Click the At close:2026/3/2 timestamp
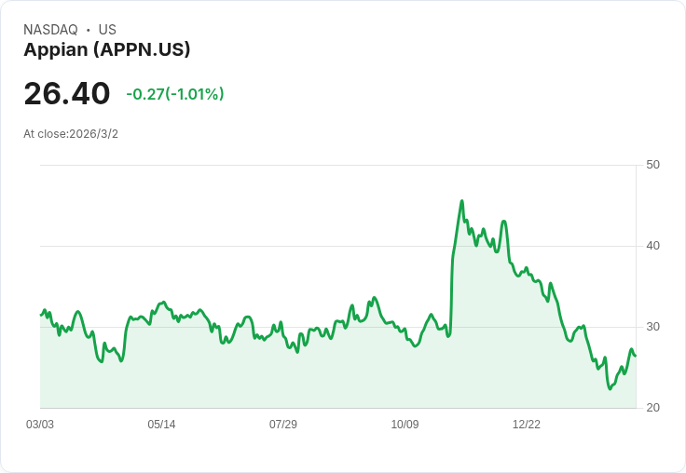This screenshot has height=473, width=686. [71, 134]
